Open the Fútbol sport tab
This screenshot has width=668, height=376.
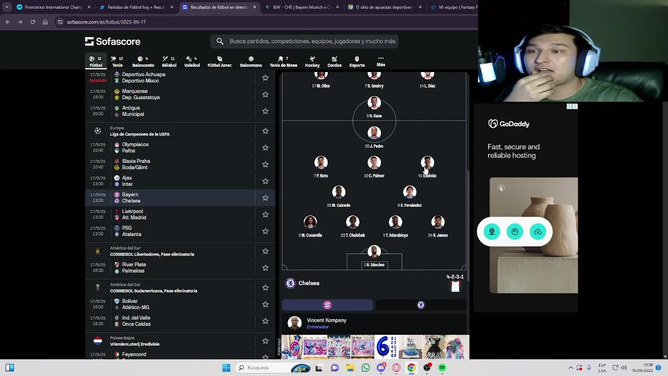coord(96,62)
